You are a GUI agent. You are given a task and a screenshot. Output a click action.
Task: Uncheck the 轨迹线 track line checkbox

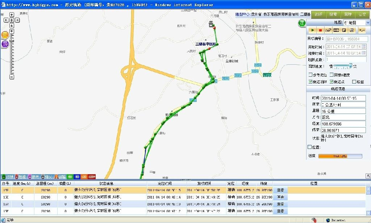tap(310, 82)
